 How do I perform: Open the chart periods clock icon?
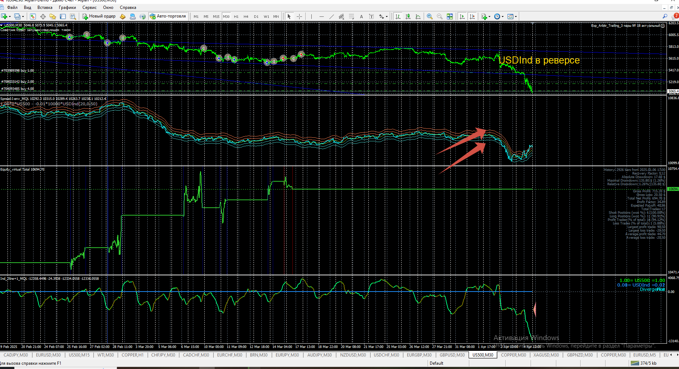coord(497,16)
